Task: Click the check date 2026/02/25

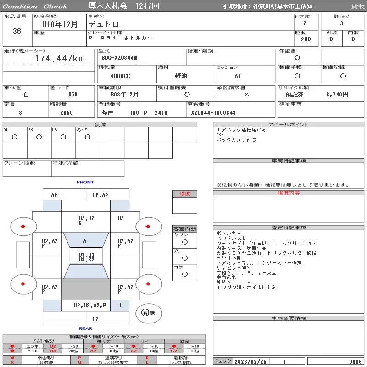Action: [250, 361]
